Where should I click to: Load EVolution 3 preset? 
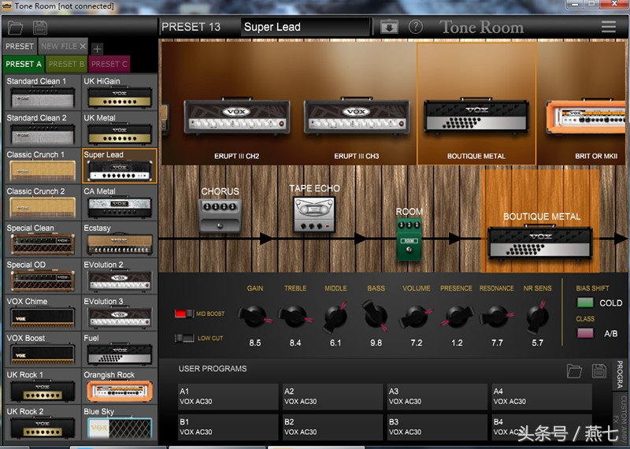(120, 313)
